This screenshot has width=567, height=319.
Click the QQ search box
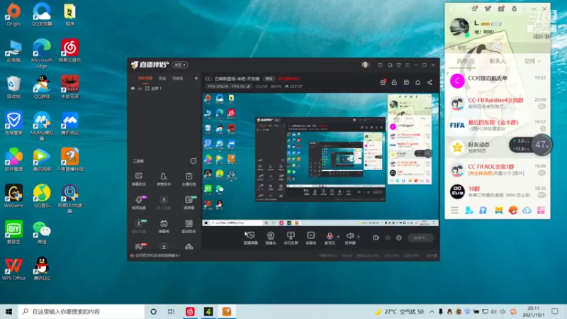[498, 47]
